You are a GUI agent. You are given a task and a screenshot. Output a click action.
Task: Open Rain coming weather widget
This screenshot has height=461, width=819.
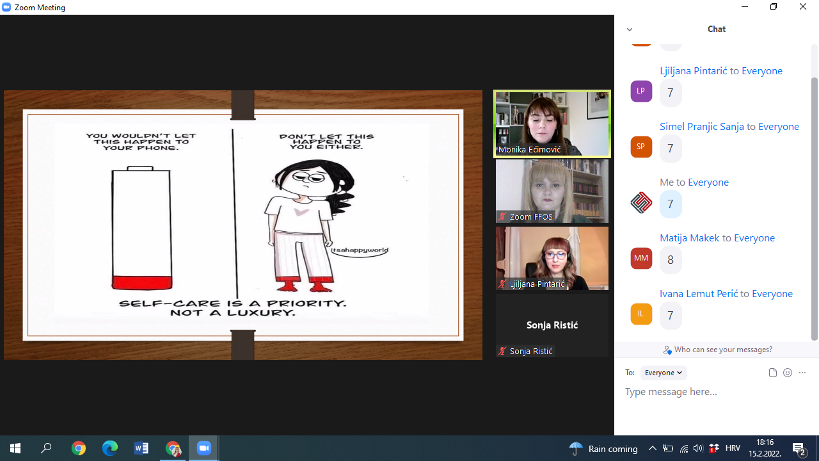click(603, 448)
